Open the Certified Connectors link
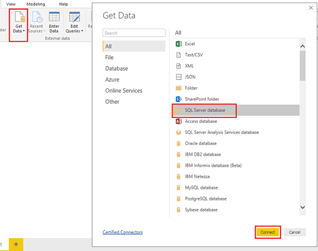This screenshot has height=251, width=318. pos(122,232)
